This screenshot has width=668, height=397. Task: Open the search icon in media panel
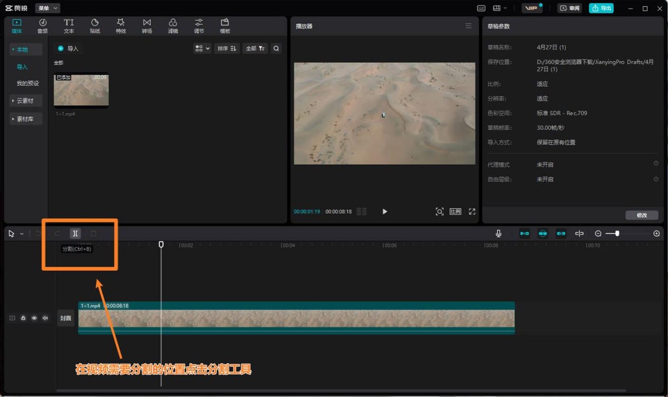coord(276,48)
